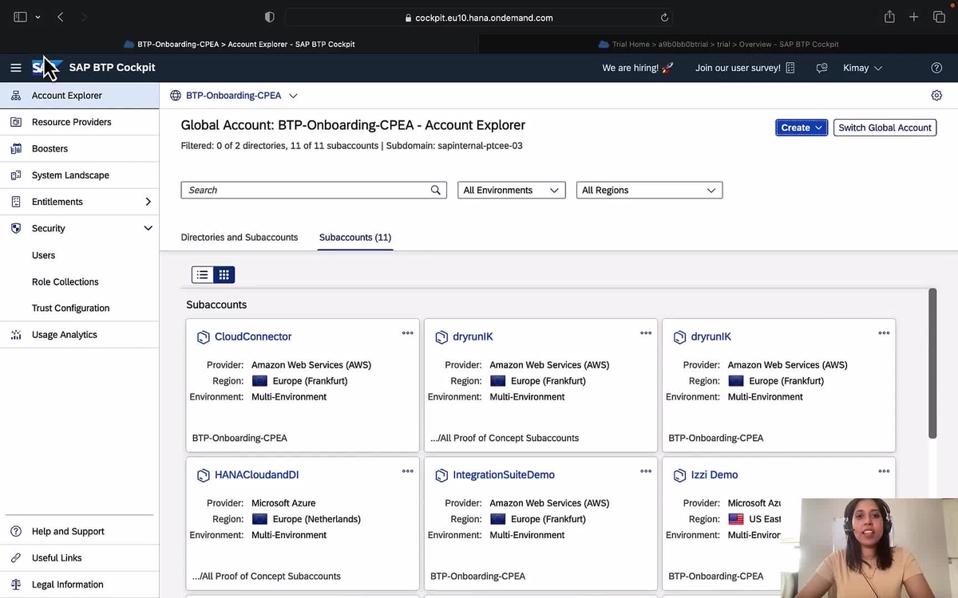Open the Kimay user menu
The width and height of the screenshot is (958, 598).
tap(863, 68)
